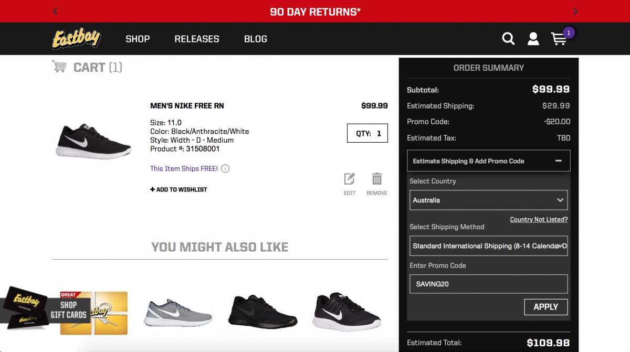
Task: Click the free shipping info icon
Action: coord(225,169)
